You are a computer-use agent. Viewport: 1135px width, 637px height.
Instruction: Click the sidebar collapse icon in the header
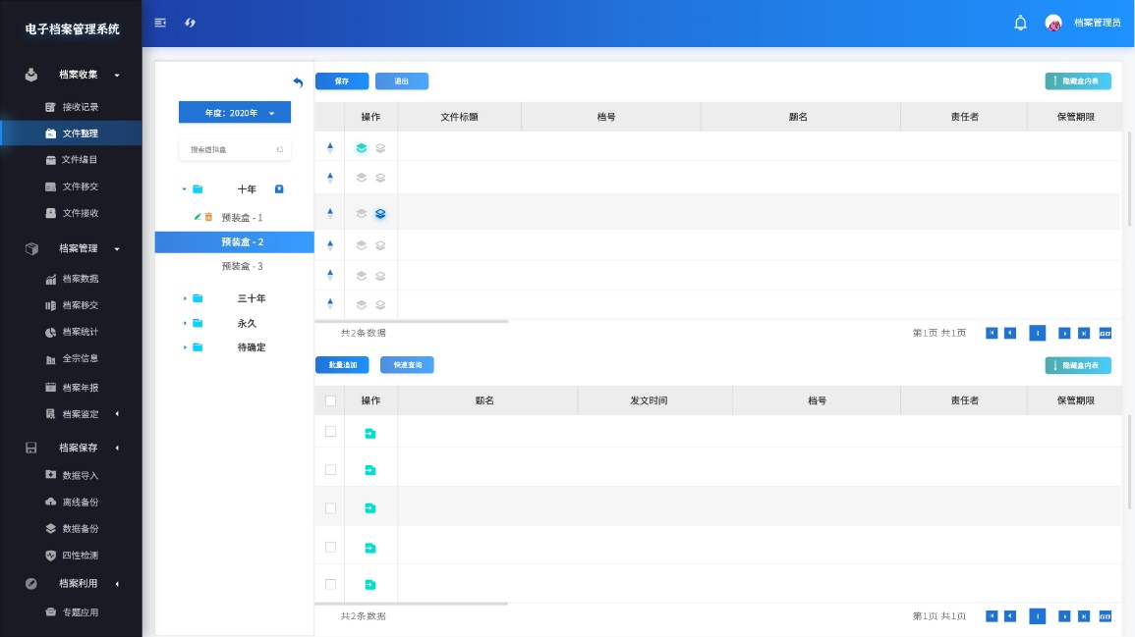pos(160,23)
